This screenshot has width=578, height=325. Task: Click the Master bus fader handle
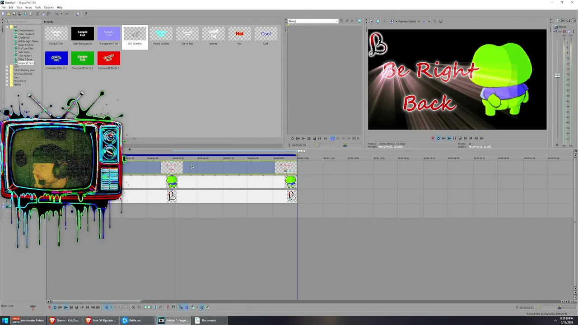pyautogui.click(x=557, y=75)
